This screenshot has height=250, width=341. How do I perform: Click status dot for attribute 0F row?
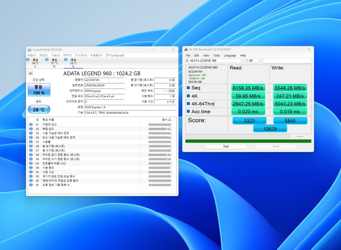31,185
